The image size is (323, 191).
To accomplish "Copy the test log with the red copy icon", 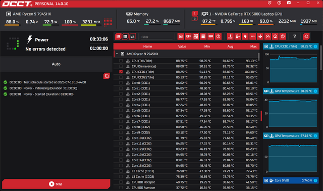I will point(106,76).
